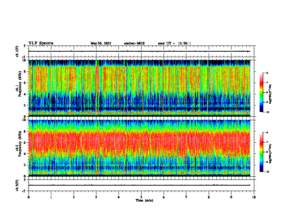Click the "7" tick on the time axis
The width and height of the screenshot is (286, 221).
point(186,197)
